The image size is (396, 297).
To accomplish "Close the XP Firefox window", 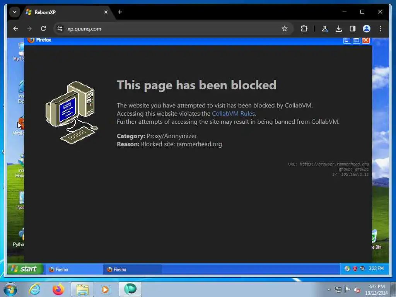I will click(x=366, y=40).
